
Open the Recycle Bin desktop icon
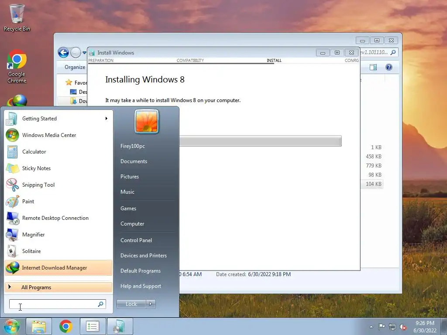[x=17, y=17]
